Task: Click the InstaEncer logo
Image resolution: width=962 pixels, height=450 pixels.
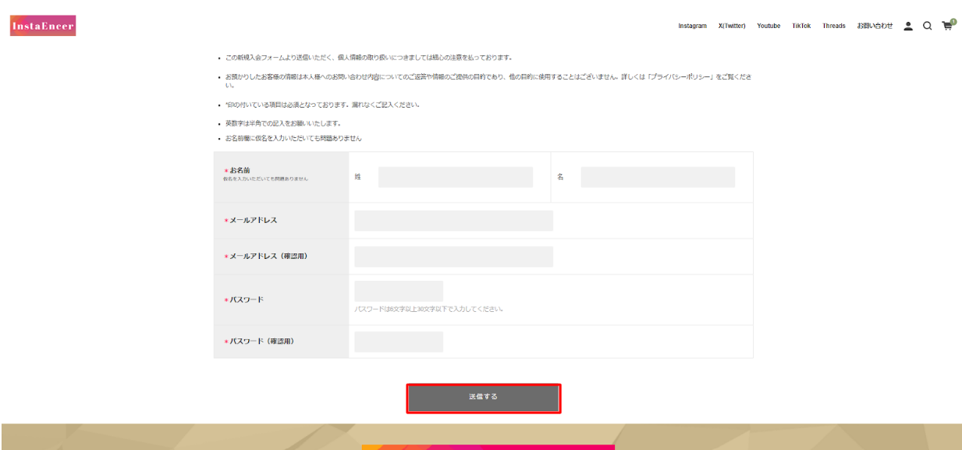Action: tap(43, 26)
